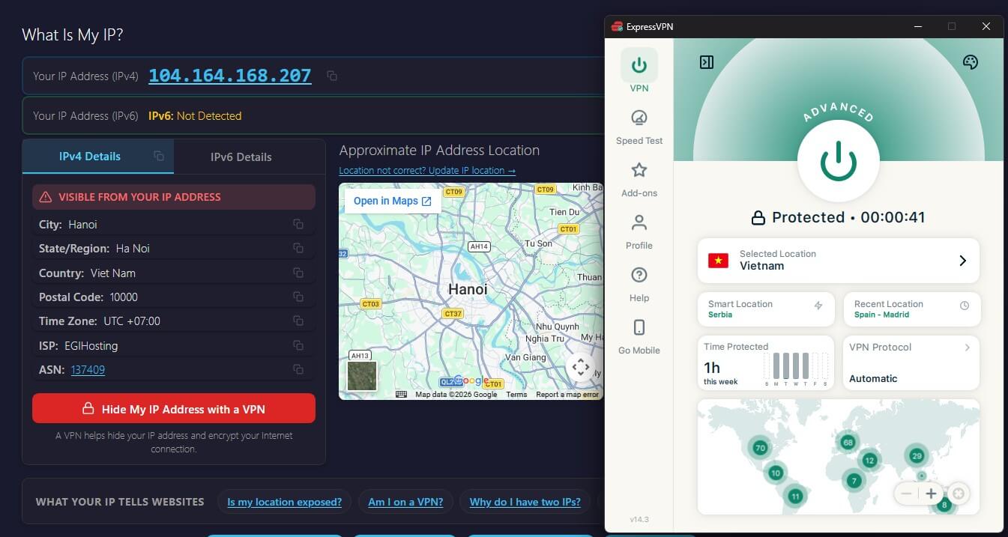Viewport: 1008px width, 537px height.
Task: Copy the State/Region Ha Noi value
Action: click(298, 248)
